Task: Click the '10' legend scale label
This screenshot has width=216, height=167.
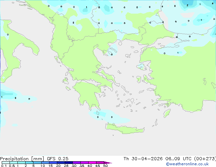Action: 43,166
